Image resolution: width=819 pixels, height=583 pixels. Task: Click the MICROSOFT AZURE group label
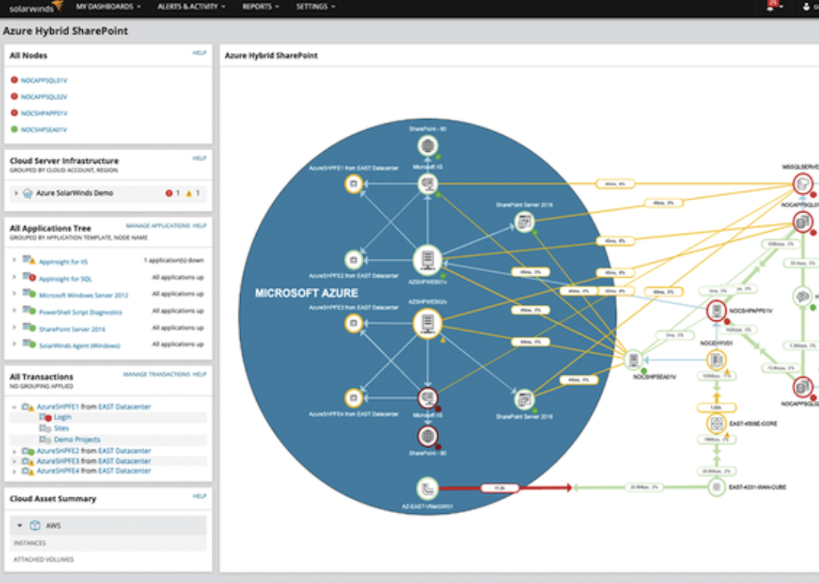pyautogui.click(x=306, y=293)
